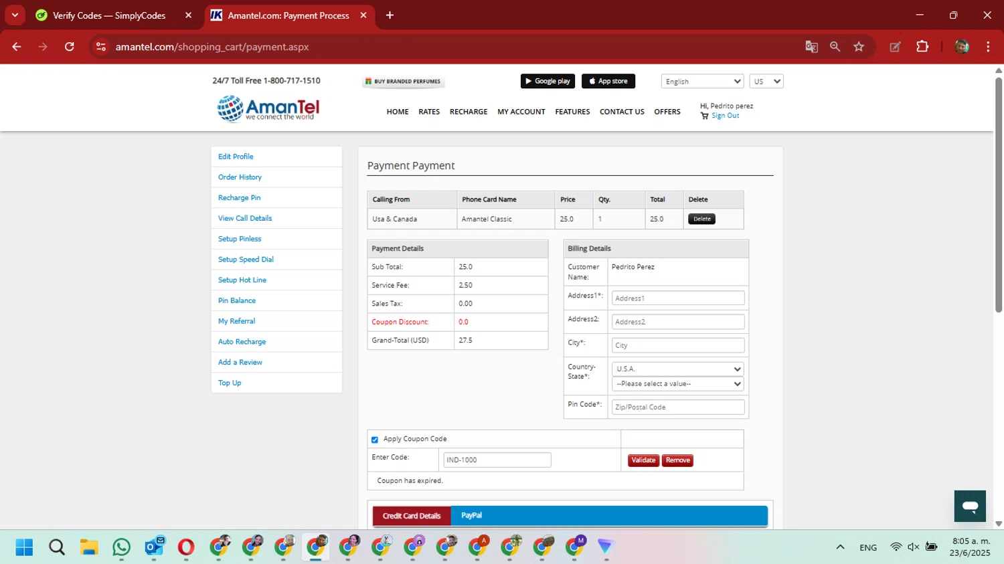
Task: Open Opera browser from the taskbar
Action: pos(186,547)
